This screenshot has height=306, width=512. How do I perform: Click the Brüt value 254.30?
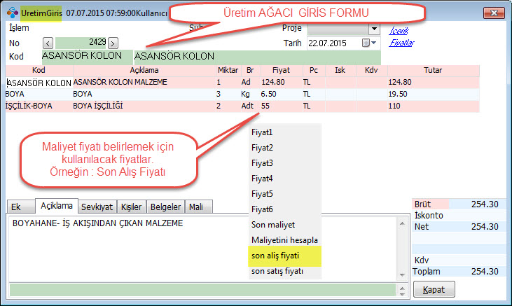point(485,204)
